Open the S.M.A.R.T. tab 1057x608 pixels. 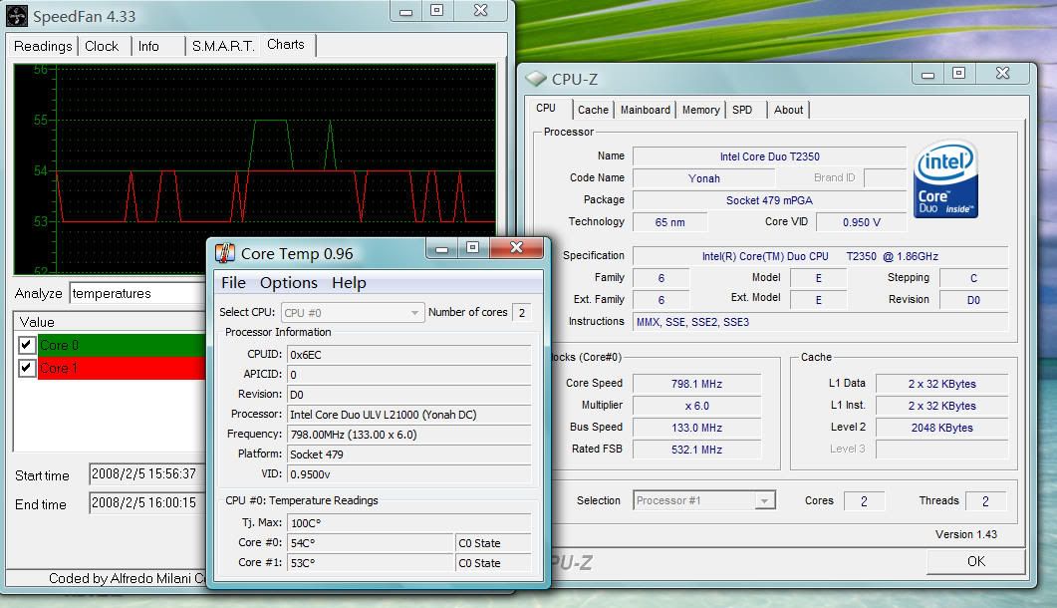click(x=223, y=46)
